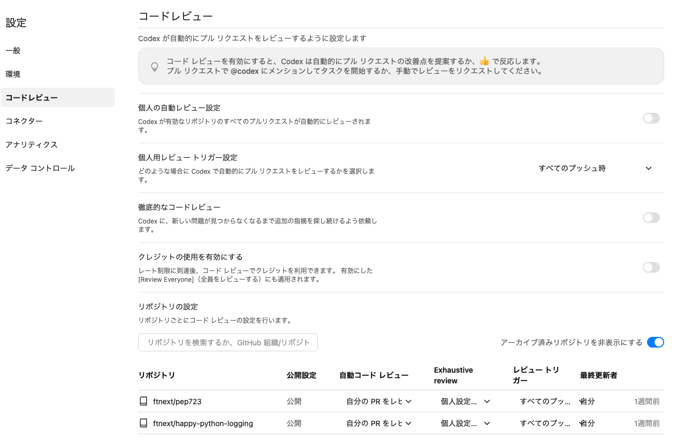
Task: Open 自動コードレビュー dropdown for ftnext/pep723
Action: 378,401
